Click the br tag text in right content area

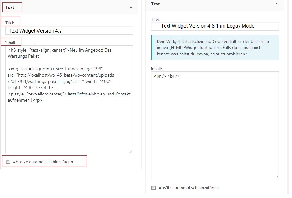[x=167, y=76]
